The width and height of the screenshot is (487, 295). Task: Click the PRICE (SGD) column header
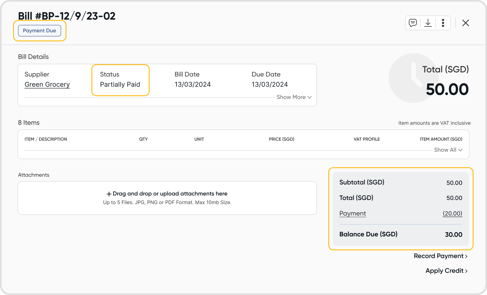tap(281, 139)
